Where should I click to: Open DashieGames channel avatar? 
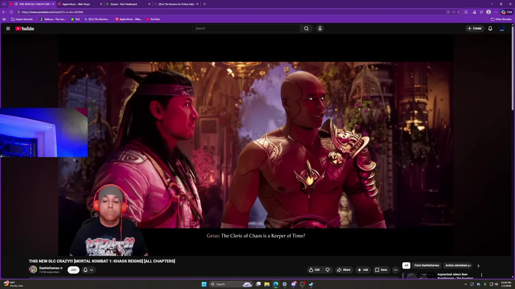click(x=33, y=270)
